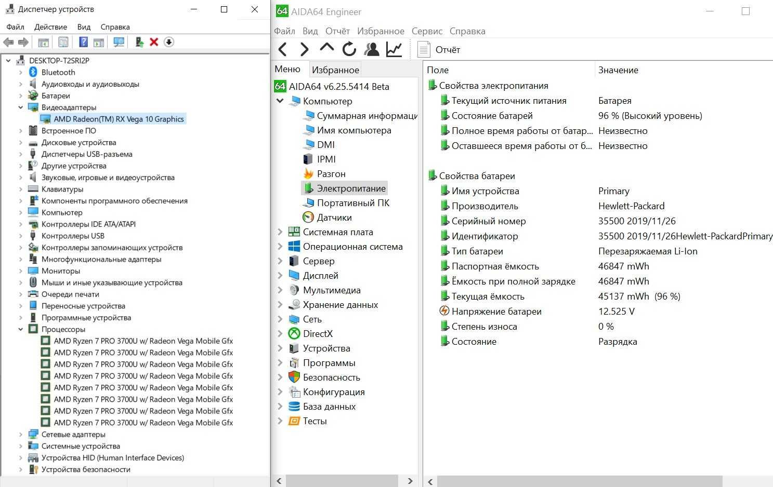Open Действие menu in Device Manager
The height and width of the screenshot is (487, 773).
pos(50,27)
